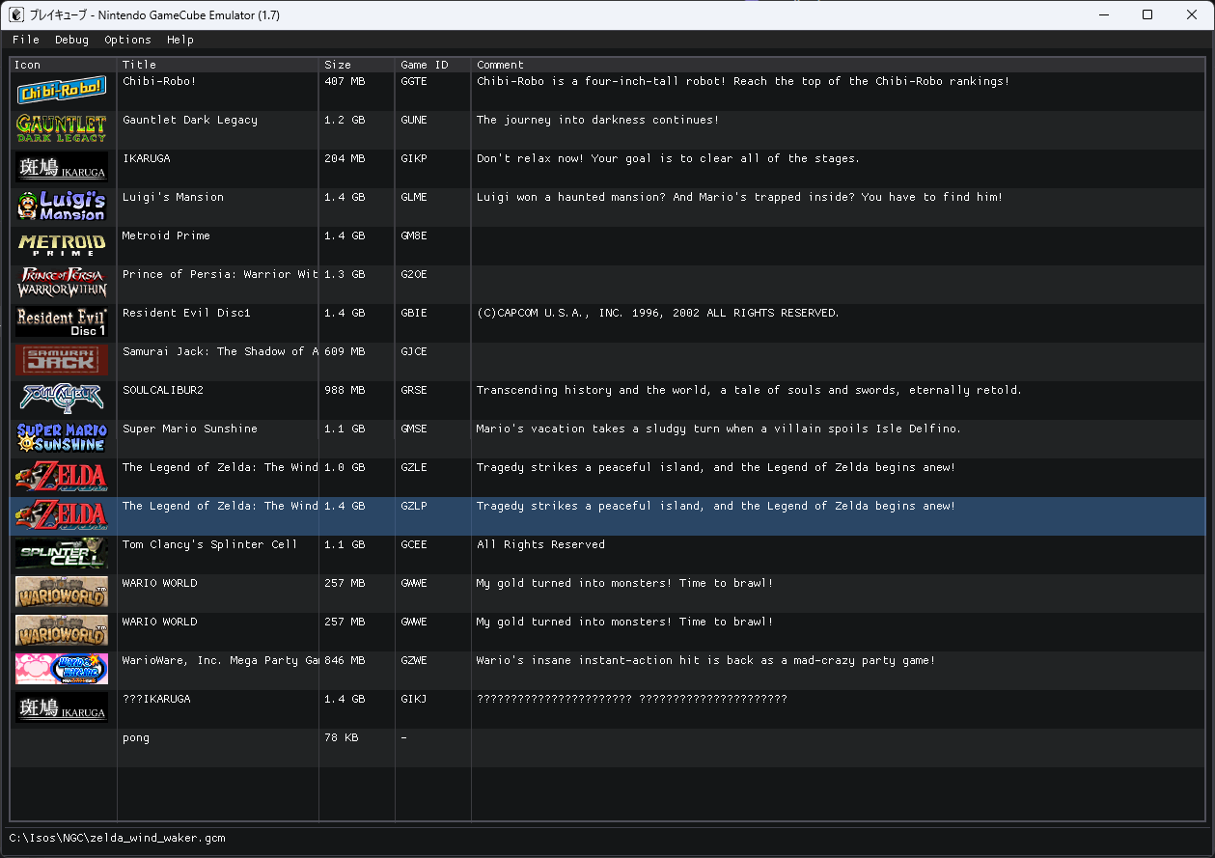The height and width of the screenshot is (858, 1215).
Task: Click the 'WarioWare, Inc. Mega Party Ga' title
Action: tap(220, 660)
